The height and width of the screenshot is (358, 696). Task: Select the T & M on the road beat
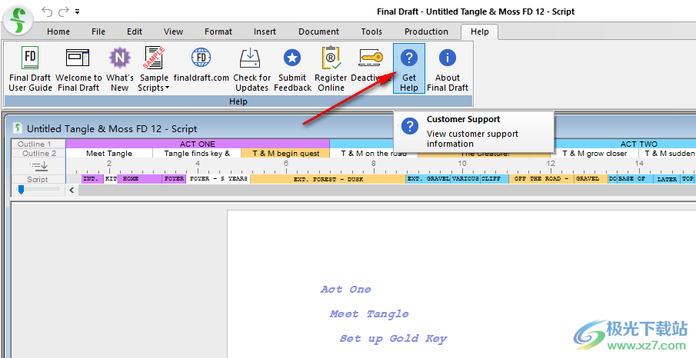[373, 153]
